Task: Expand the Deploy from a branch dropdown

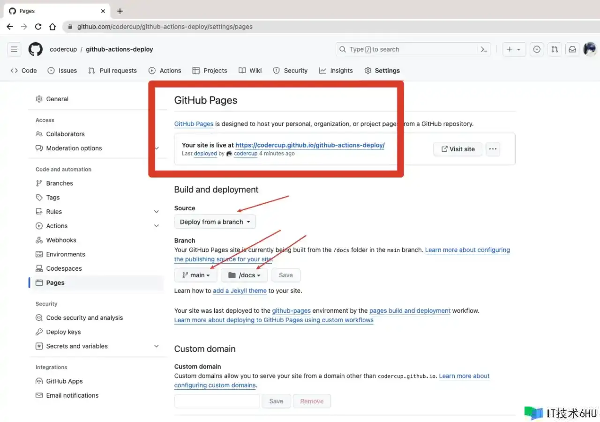Action: point(215,222)
